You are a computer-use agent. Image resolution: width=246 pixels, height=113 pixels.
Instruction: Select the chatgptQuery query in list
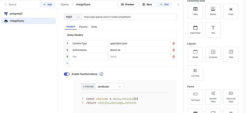[29, 21]
